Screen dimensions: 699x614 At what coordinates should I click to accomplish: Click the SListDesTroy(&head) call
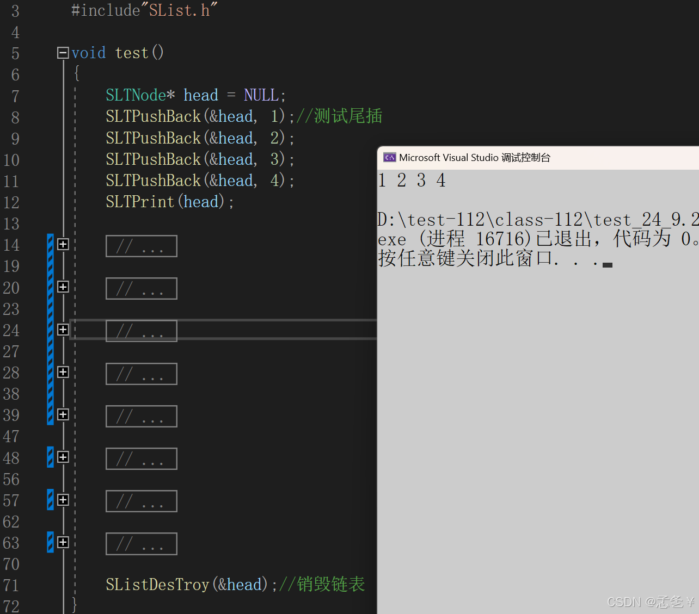pyautogui.click(x=192, y=585)
